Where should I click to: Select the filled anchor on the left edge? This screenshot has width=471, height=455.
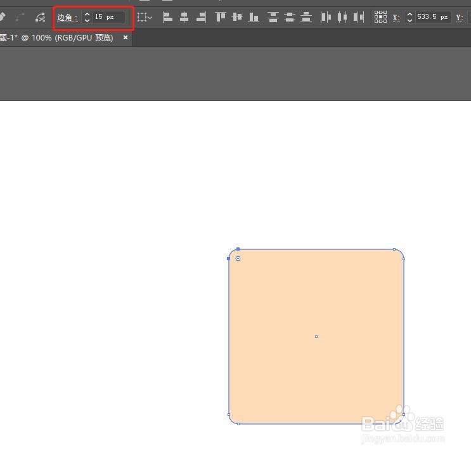click(x=229, y=259)
